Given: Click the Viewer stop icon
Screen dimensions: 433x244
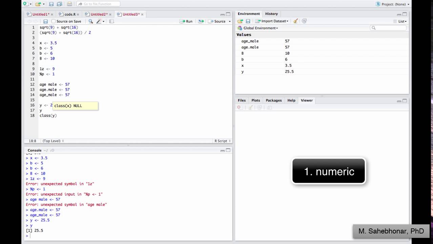Looking at the screenshot, I should (x=239, y=107).
